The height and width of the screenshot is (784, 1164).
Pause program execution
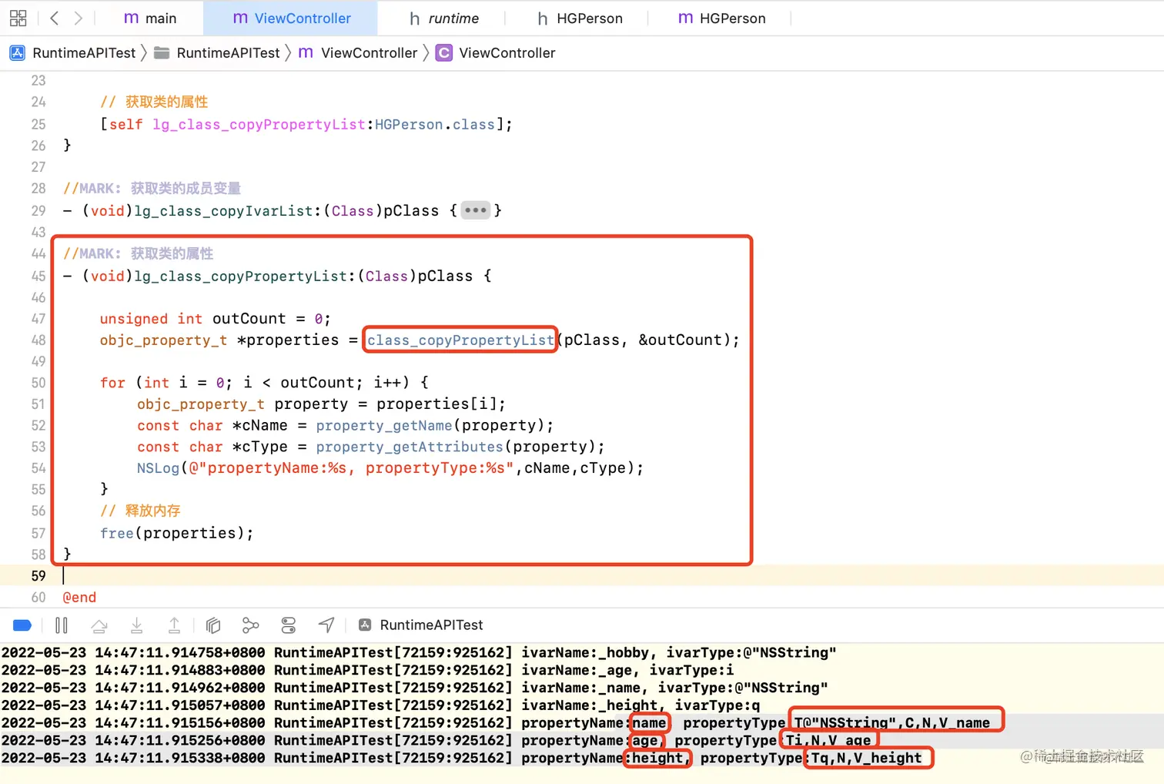(62, 625)
